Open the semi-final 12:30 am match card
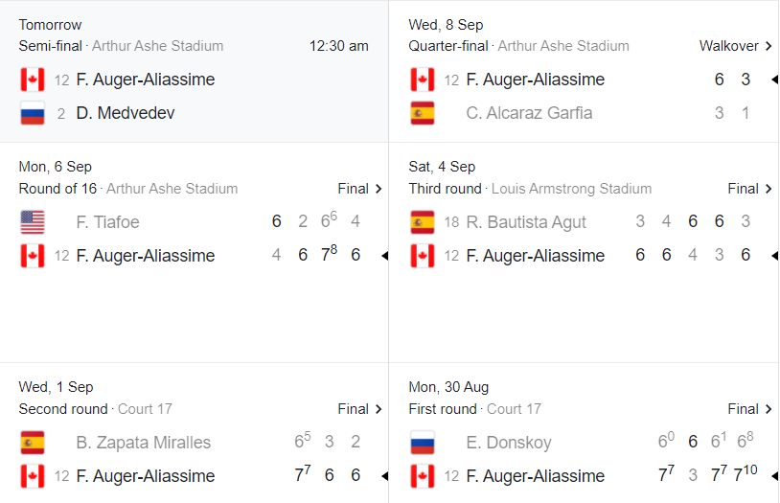This screenshot has height=503, width=780. click(194, 71)
